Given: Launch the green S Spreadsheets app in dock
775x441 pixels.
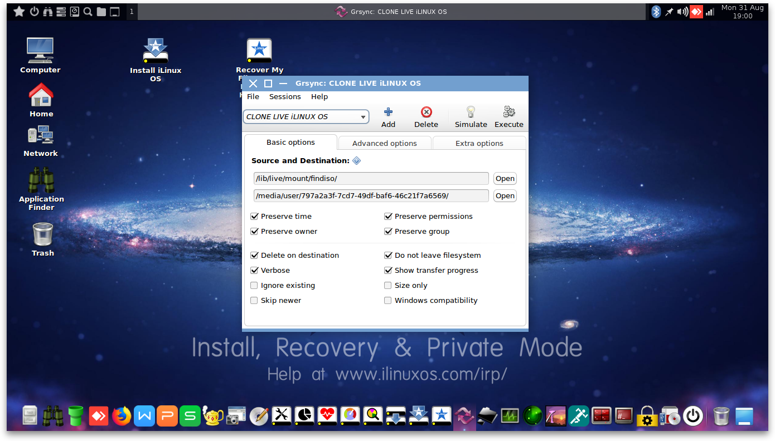Looking at the screenshot, I should tap(190, 416).
